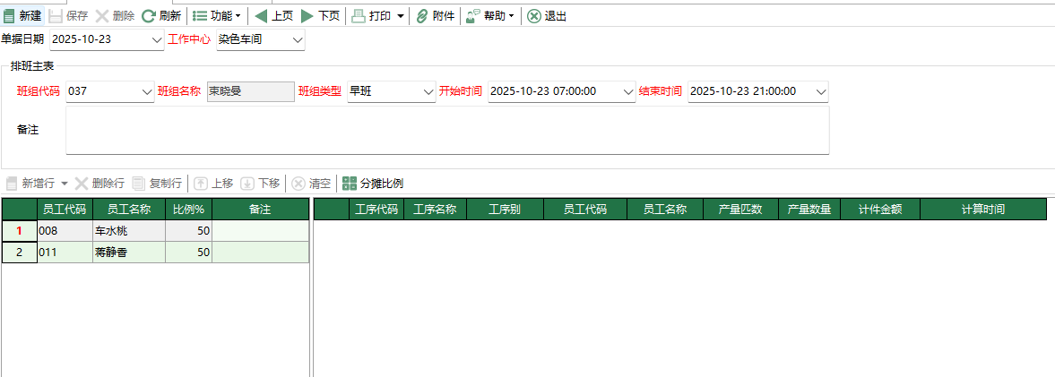The image size is (1055, 377).
Task: Click the 清空 (Clear) icon
Action: coord(298,183)
